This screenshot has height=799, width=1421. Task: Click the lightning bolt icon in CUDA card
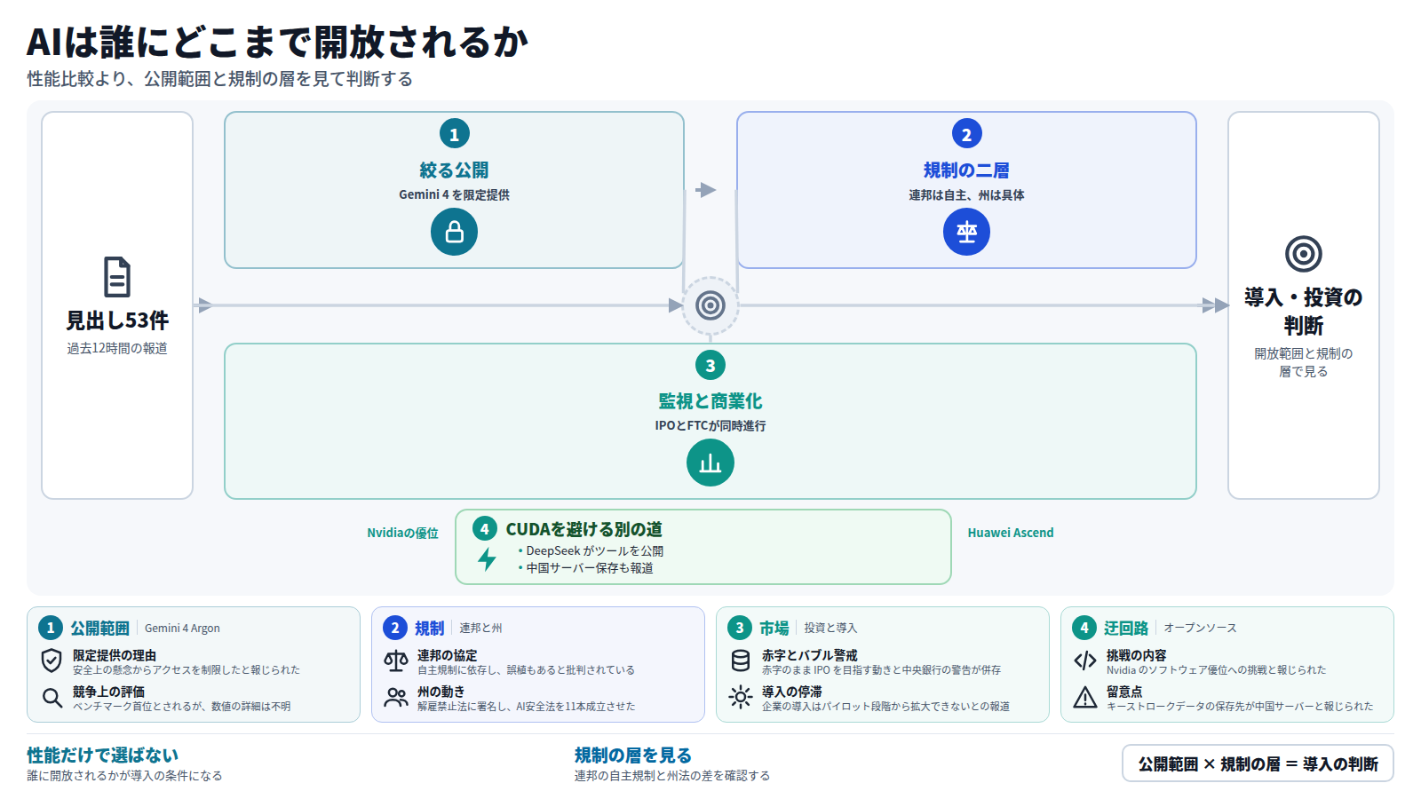[x=487, y=559]
